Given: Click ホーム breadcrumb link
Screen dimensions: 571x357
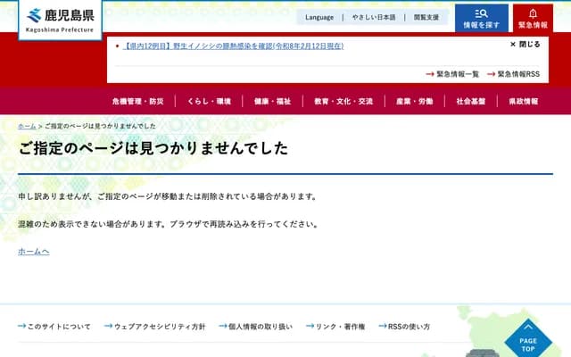Looking at the screenshot, I should click(27, 127).
